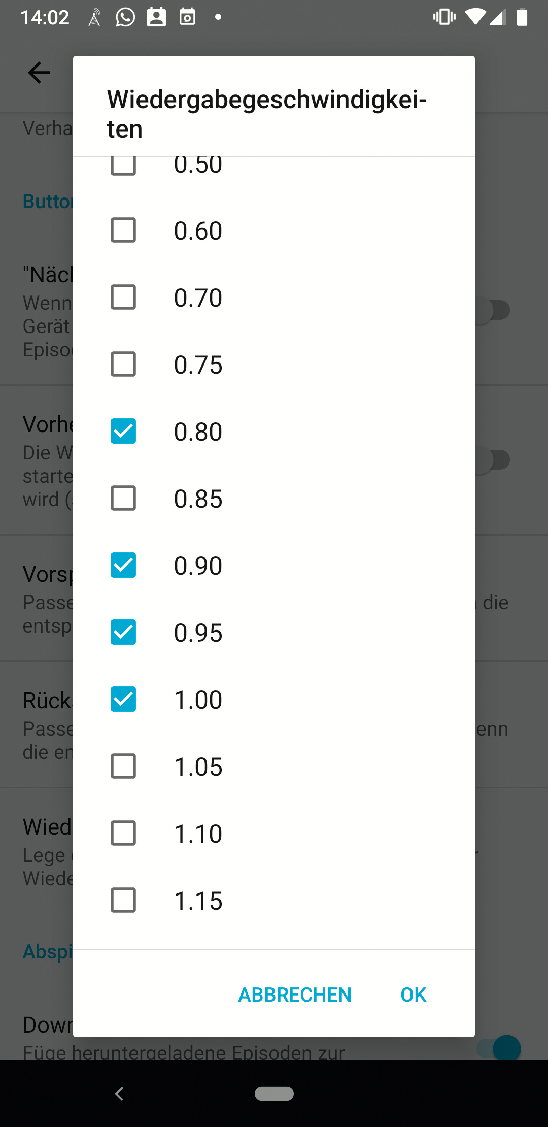
Task: Tap the calendar notification icon in status bar
Action: (187, 17)
